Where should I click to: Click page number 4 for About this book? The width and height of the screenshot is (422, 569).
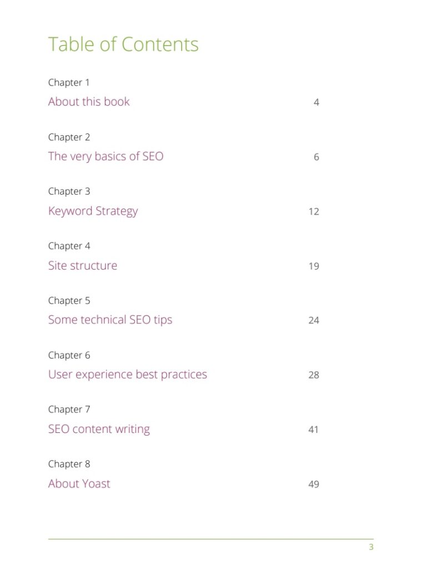pos(316,102)
